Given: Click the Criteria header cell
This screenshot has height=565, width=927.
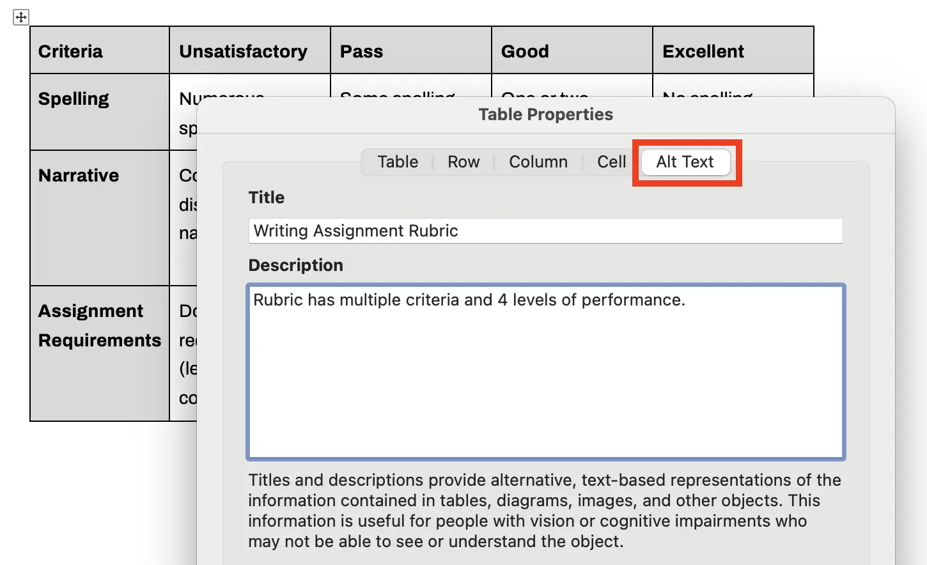Looking at the screenshot, I should point(100,50).
